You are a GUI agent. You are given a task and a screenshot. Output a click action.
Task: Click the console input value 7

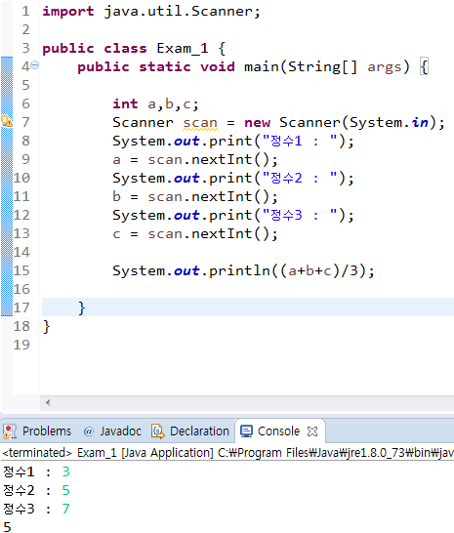[66, 509]
